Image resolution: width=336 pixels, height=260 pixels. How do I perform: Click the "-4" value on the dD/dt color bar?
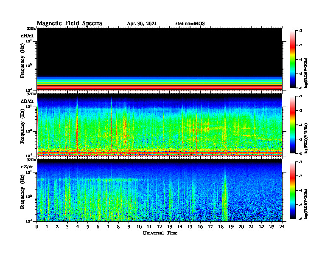[300, 125]
